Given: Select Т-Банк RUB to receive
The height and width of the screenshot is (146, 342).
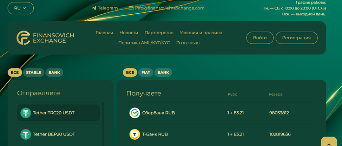Looking at the screenshot, I should pyautogui.click(x=220, y=134).
